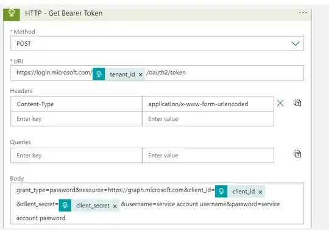Click the URI text https://login.microsoft.com/
The image size is (329, 230).
(x=54, y=73)
